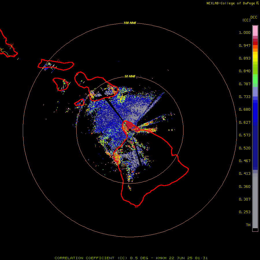Select the 0.307 color scale value
Image resolution: width=260 pixels, height=260 pixels.
pos(245,199)
